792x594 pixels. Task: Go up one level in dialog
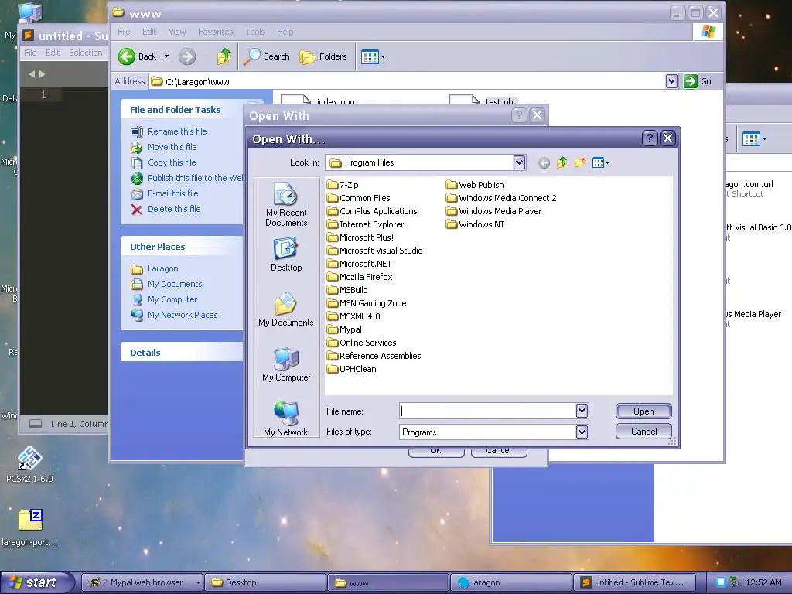click(562, 162)
